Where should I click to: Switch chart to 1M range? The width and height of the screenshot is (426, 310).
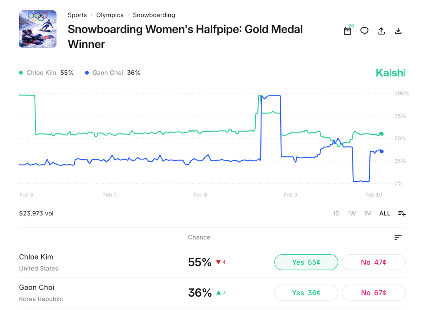point(367,213)
